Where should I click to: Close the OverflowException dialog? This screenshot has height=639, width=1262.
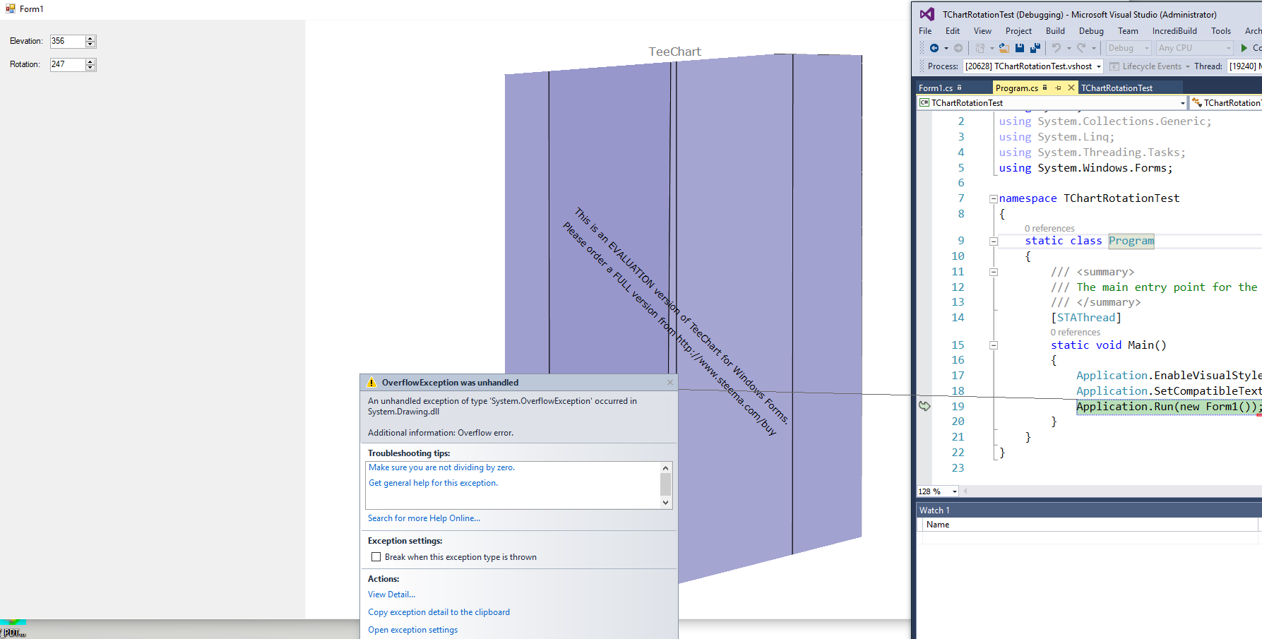(x=670, y=382)
